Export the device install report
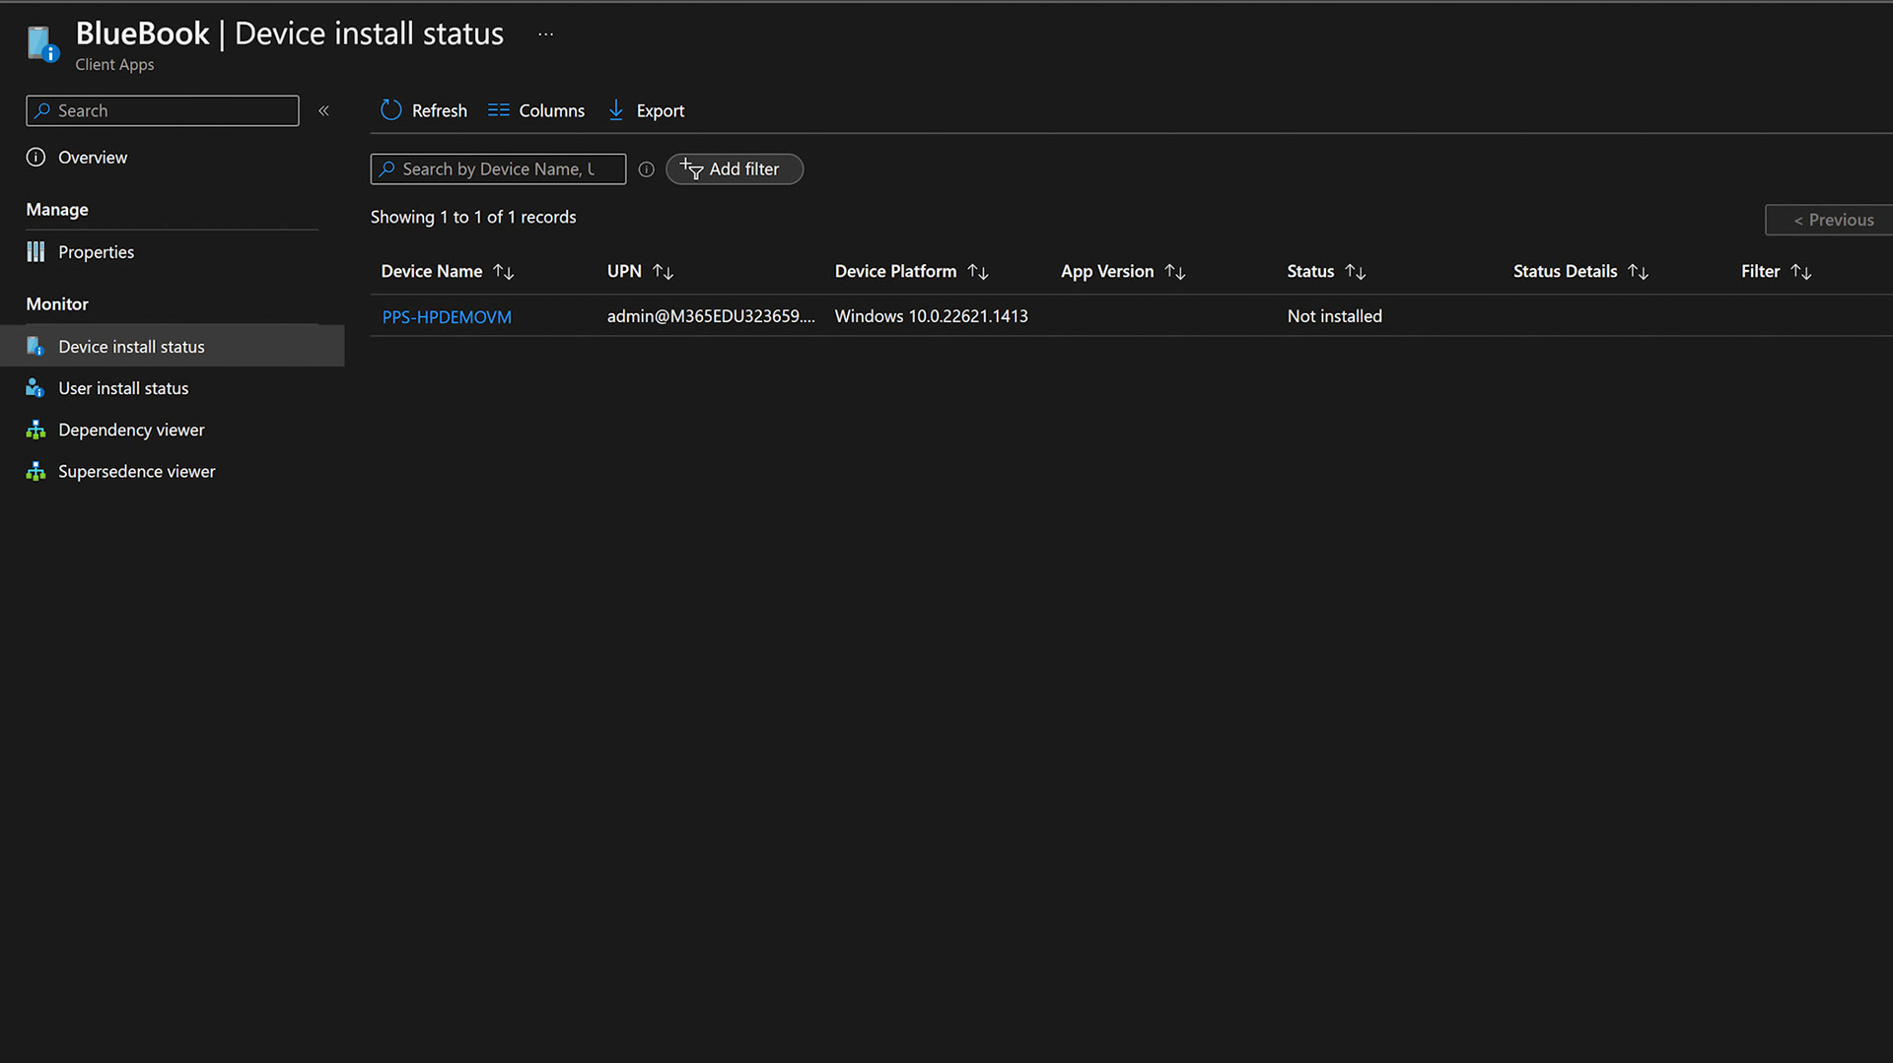1893x1063 pixels. (x=646, y=110)
